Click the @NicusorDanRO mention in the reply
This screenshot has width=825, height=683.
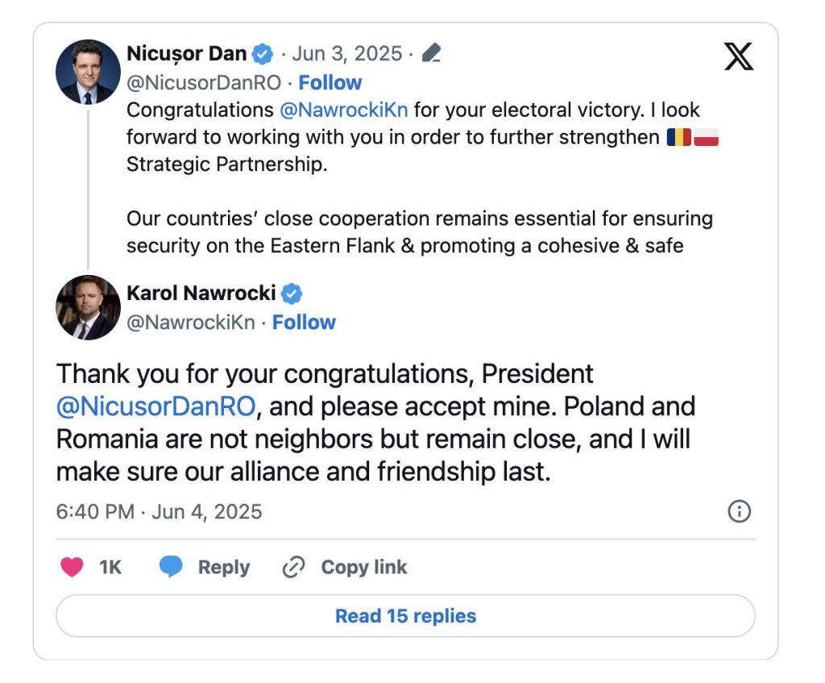[x=155, y=406]
